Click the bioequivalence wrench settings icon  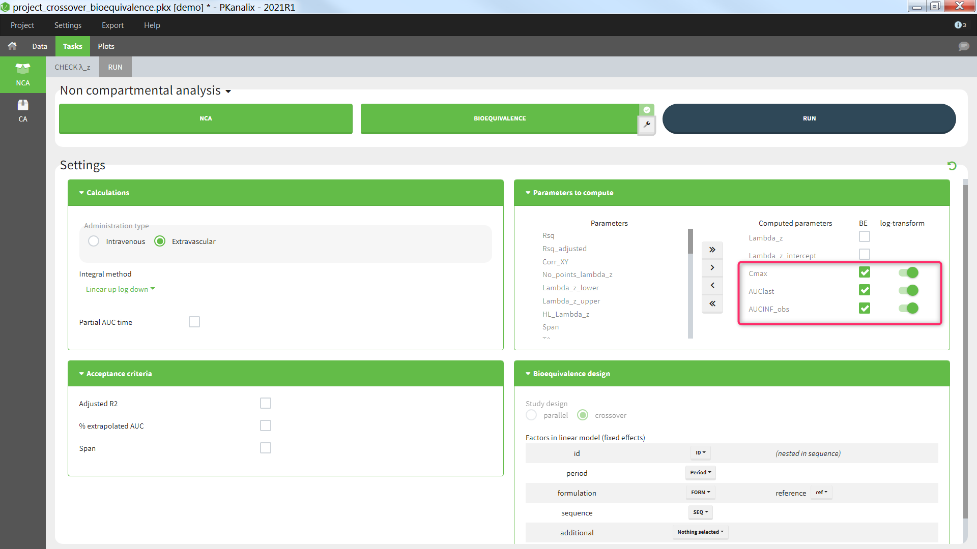click(647, 125)
